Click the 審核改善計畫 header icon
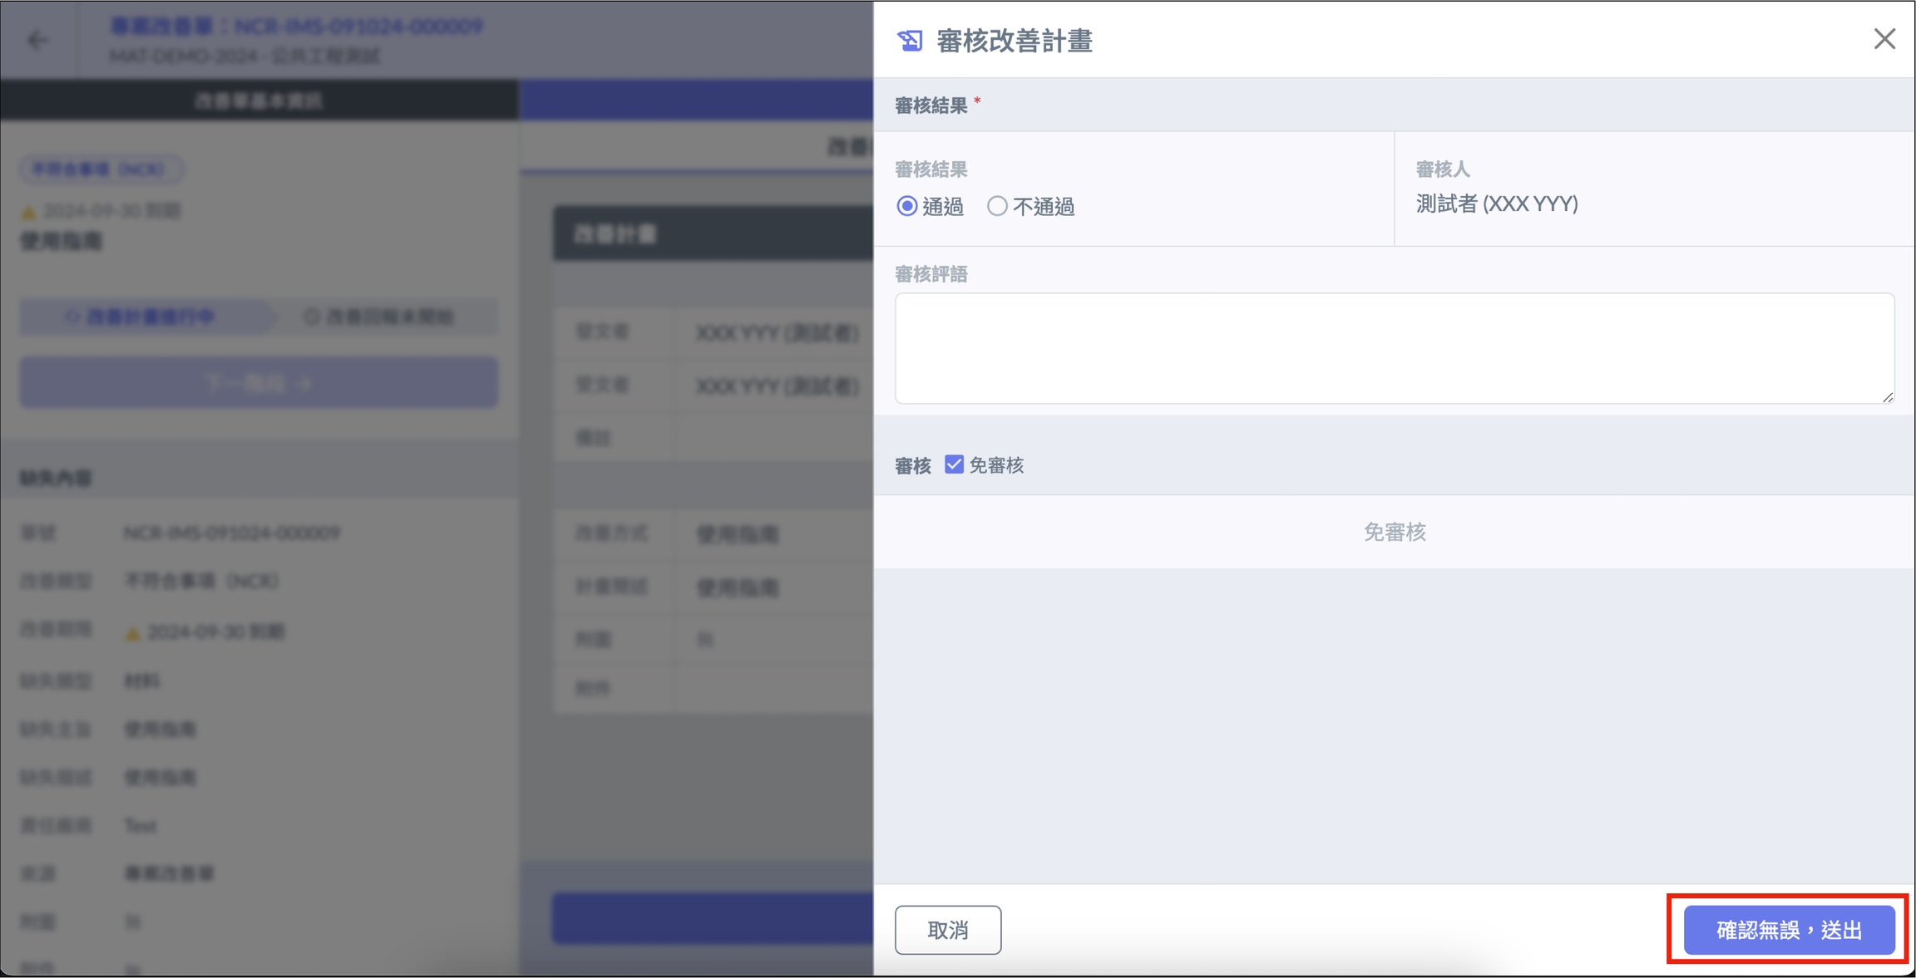The width and height of the screenshot is (1916, 978). 909,40
